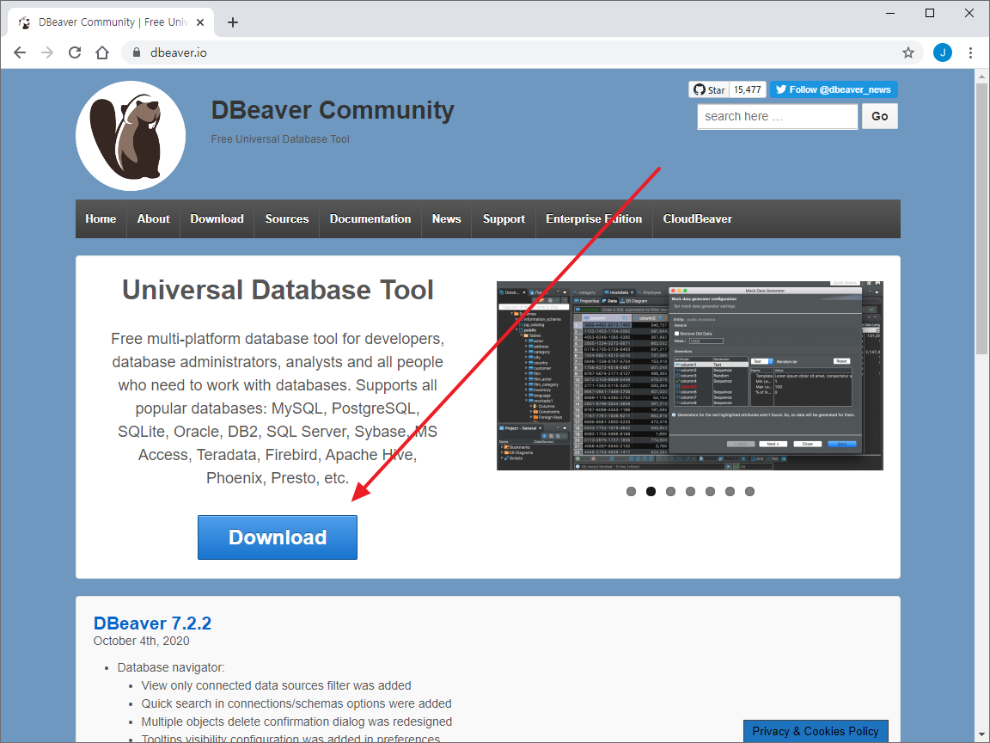The image size is (990, 743).
Task: Close the DBeaver Community tab
Action: pyautogui.click(x=200, y=22)
